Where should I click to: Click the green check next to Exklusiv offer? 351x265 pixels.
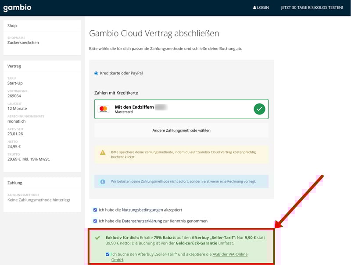tap(97, 237)
